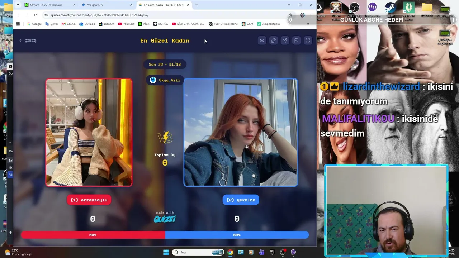Click the Chrome icon in taskbar
The height and width of the screenshot is (258, 459).
230,252
